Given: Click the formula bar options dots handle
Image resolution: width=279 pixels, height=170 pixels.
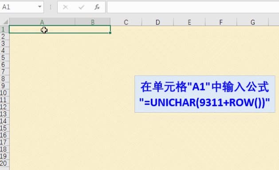Looking at the screenshot, I should point(51,7).
